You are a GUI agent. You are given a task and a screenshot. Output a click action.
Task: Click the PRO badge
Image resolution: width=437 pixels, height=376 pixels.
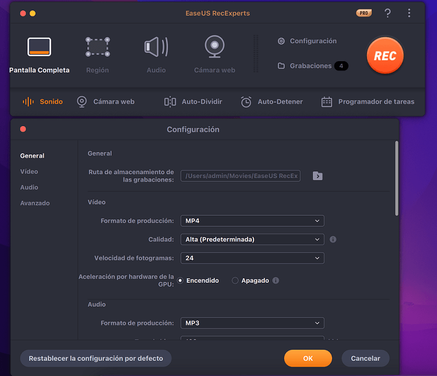tap(364, 13)
